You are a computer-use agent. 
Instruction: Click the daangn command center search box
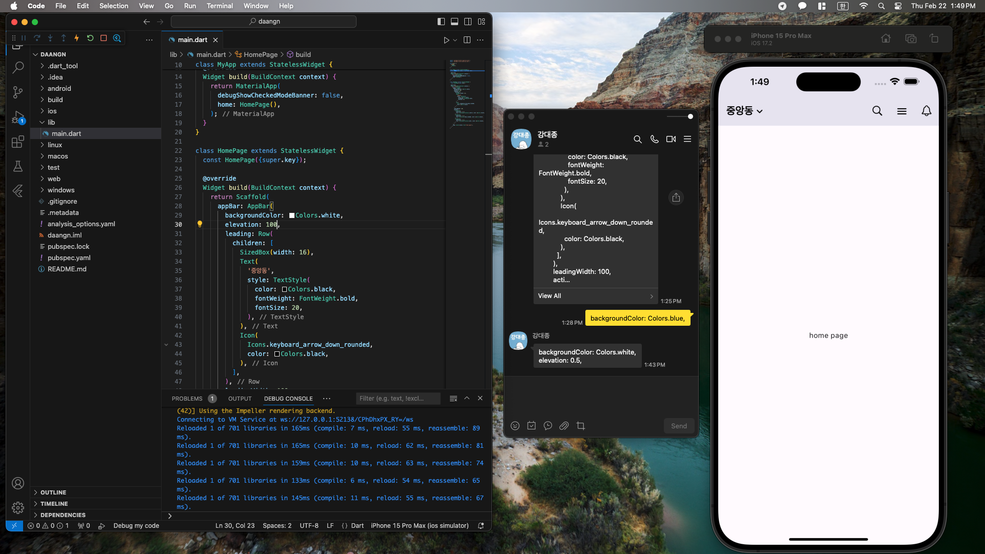[264, 22]
